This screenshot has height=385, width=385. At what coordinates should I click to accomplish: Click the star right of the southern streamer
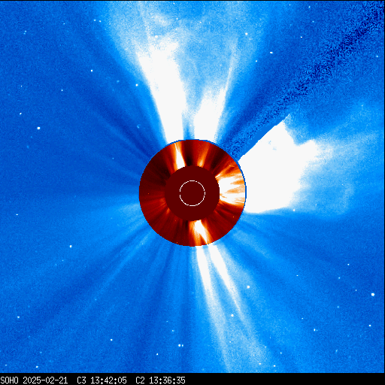(248, 286)
